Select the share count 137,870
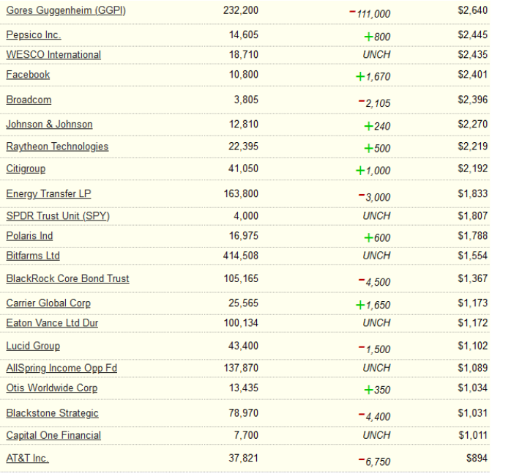Image resolution: width=511 pixels, height=474 pixels. pyautogui.click(x=241, y=368)
